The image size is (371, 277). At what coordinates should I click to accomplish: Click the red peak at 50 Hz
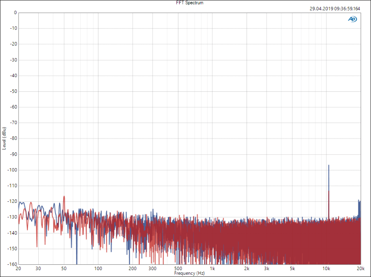64,196
